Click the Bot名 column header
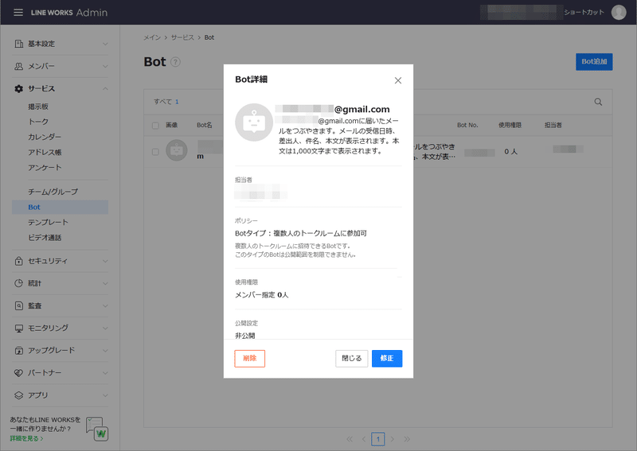The height and width of the screenshot is (451, 637). [x=205, y=125]
